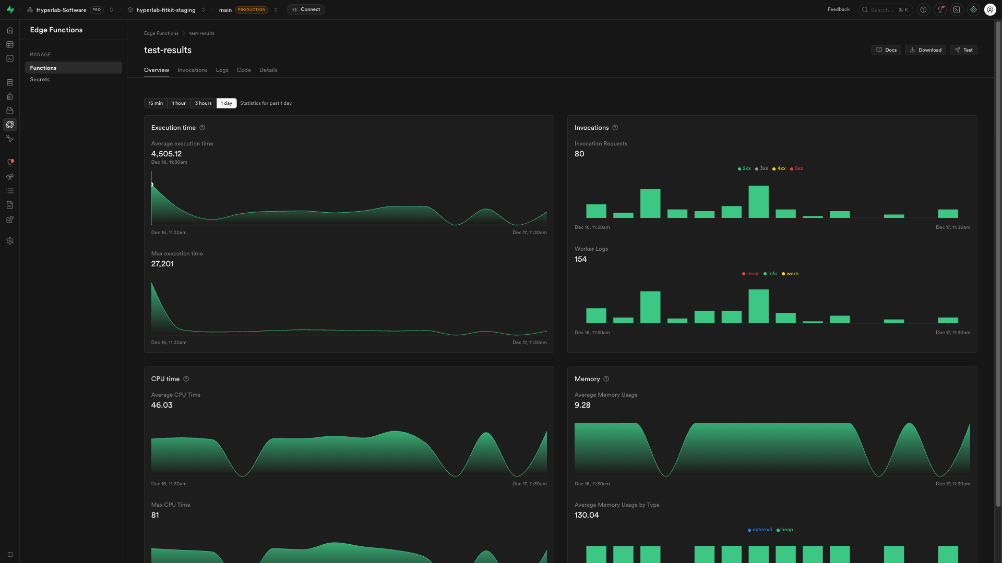Image resolution: width=1002 pixels, height=563 pixels.
Task: Open the hyperlab-fitkit-staging project dropdown
Action: (202, 9)
